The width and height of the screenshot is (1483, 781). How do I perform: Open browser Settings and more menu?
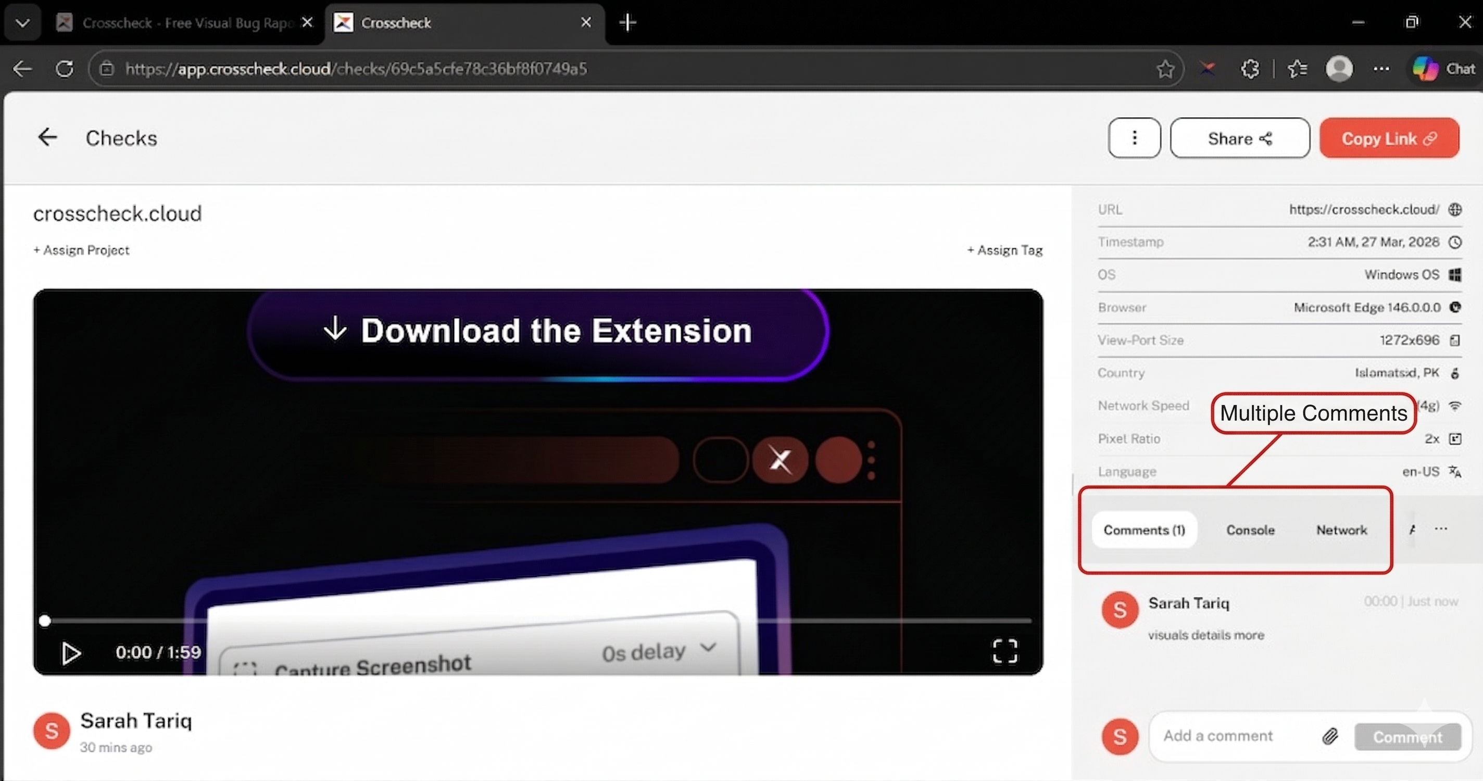click(1381, 69)
